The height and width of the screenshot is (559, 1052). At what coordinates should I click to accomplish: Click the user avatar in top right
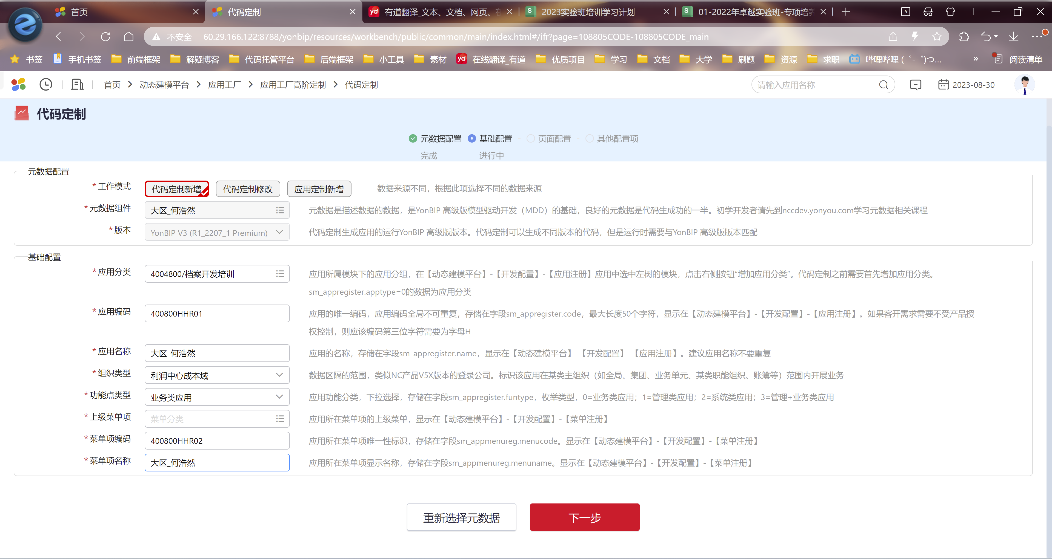[1024, 84]
